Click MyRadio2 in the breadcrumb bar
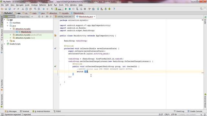207x116 pixels. pos(7,13)
